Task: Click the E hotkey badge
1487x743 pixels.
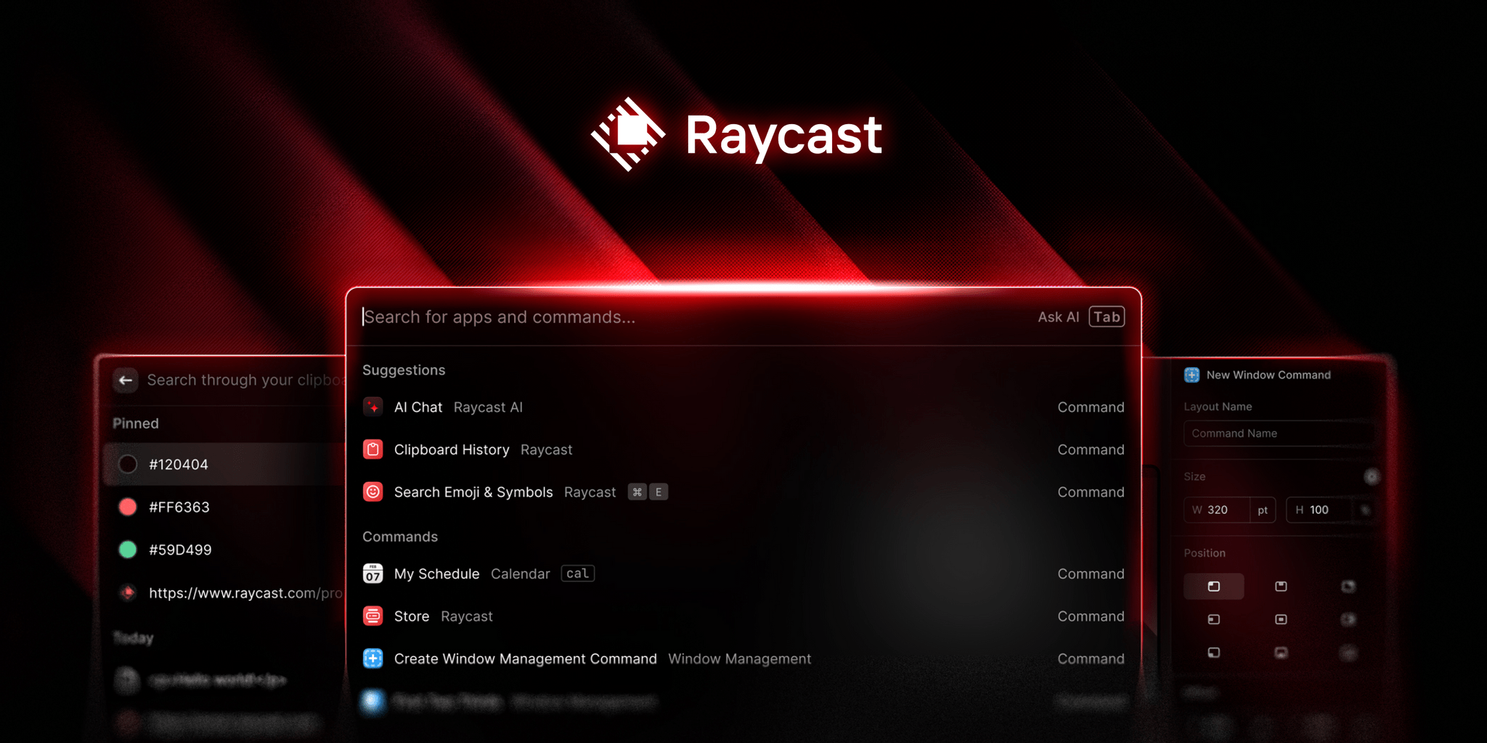Action: (x=659, y=492)
